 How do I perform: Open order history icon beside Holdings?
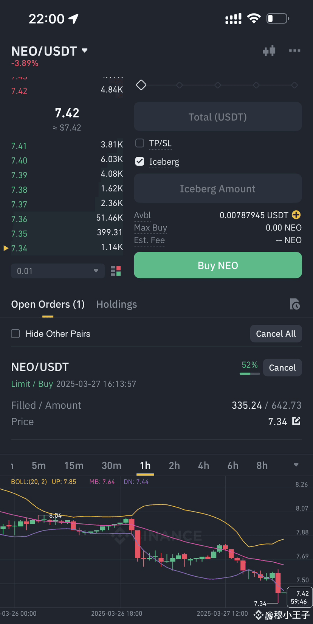294,304
